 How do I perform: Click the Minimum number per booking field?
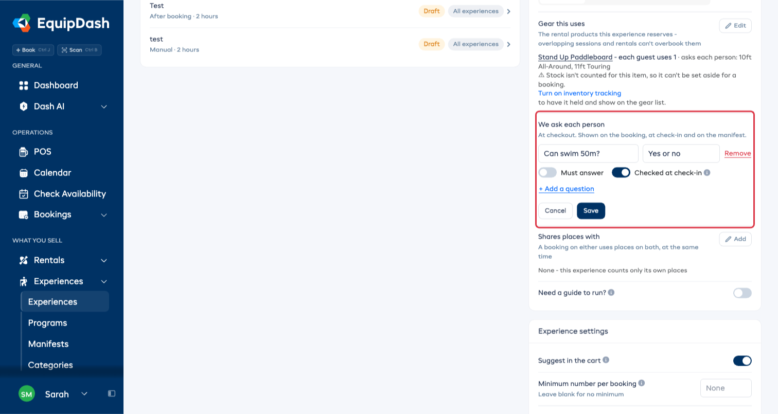tap(726, 388)
